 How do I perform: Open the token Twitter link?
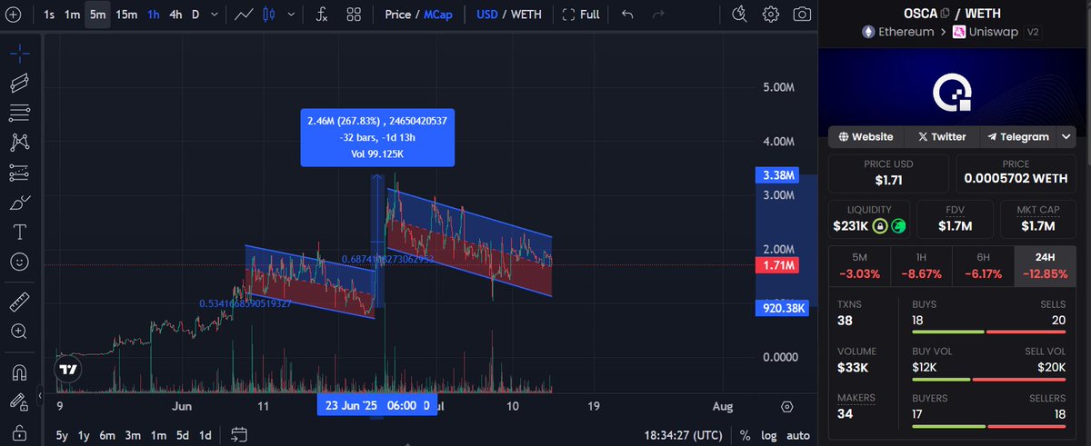click(942, 137)
